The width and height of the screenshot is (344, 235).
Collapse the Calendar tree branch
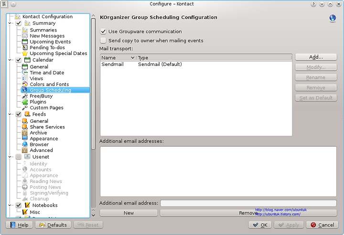[10, 60]
